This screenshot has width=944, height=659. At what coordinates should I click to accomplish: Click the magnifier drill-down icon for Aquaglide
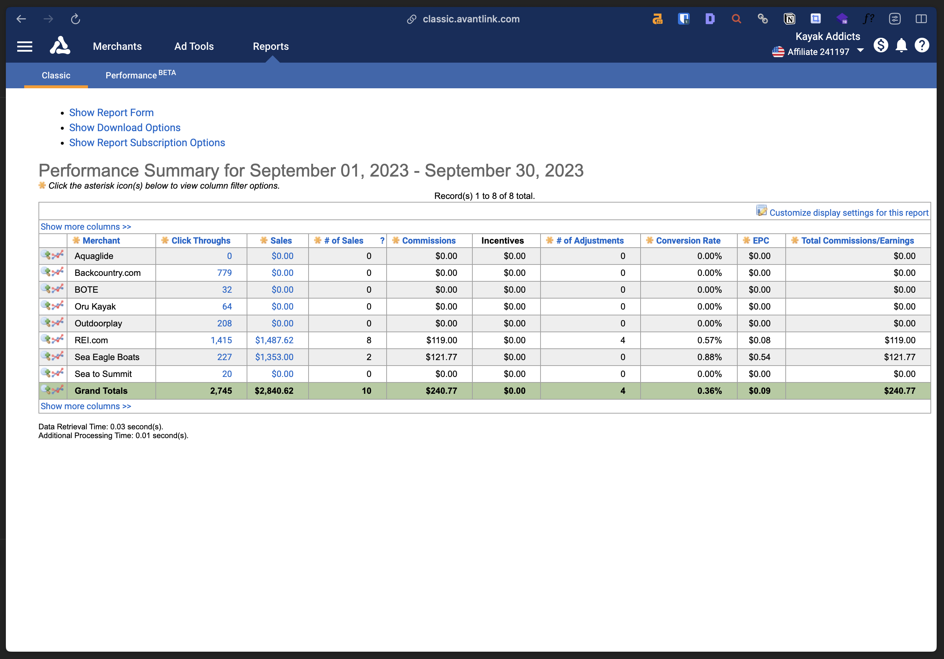pos(46,255)
